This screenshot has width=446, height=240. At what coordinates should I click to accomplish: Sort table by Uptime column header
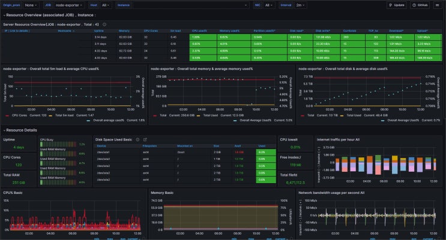click(99, 30)
